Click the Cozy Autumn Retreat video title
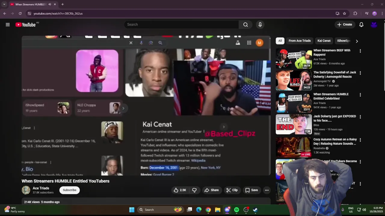385x216 pixels. pos(335,142)
